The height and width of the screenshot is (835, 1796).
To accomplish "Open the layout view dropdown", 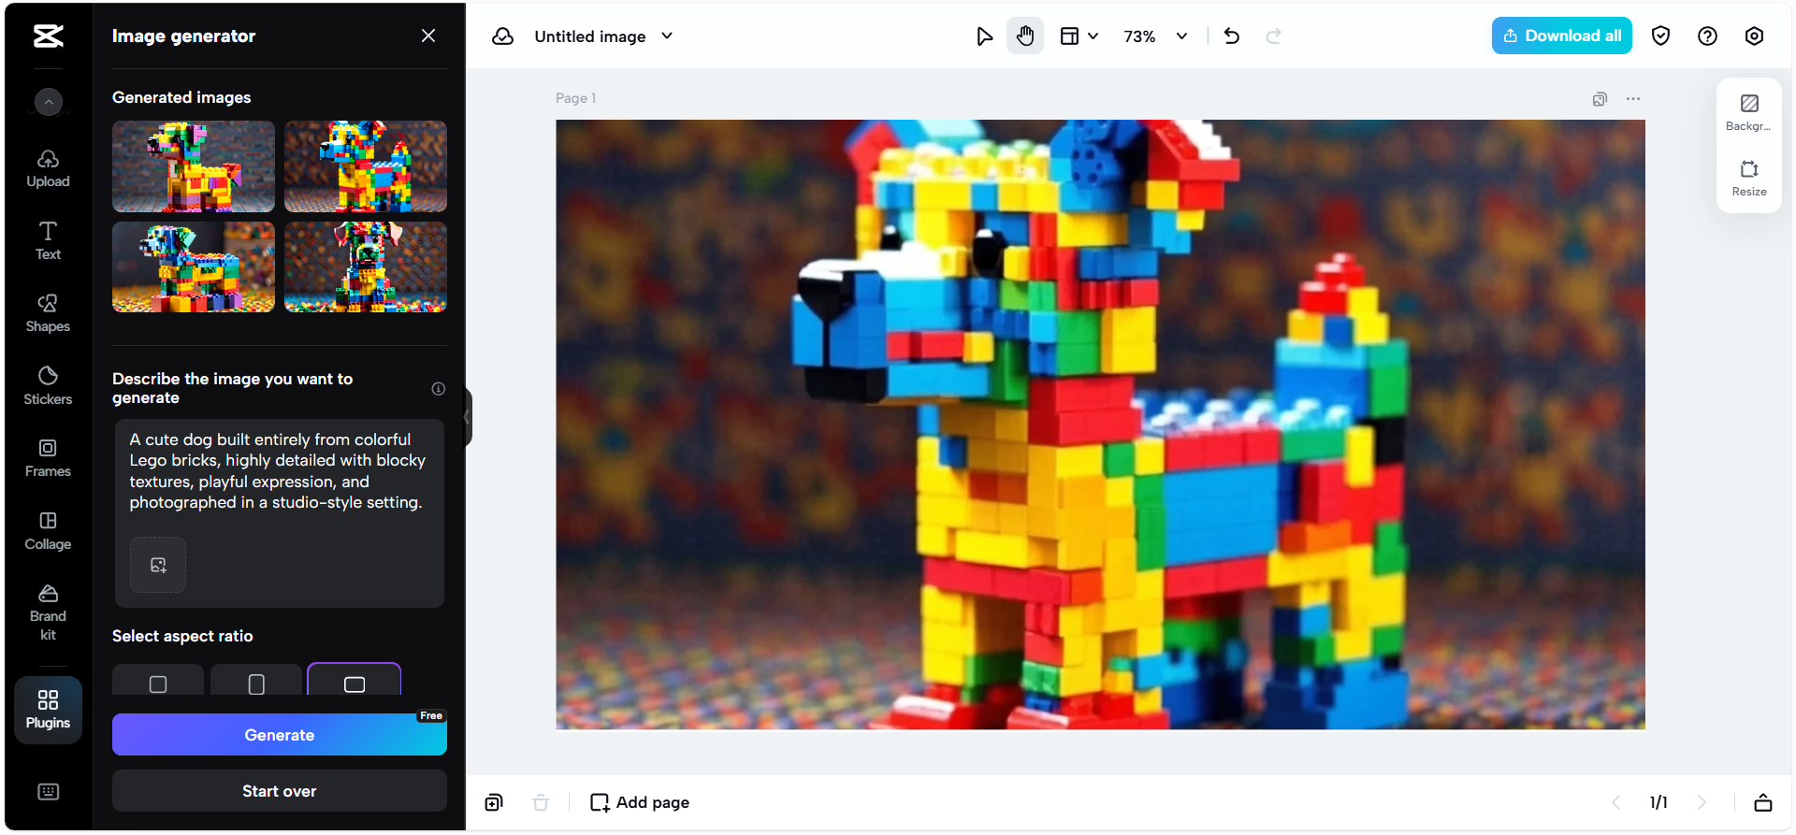I will pos(1079,36).
